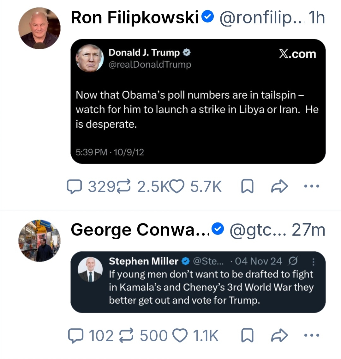Open the Donald J. Trump tweet screenshot
The image size is (341, 359).
[x=198, y=101]
